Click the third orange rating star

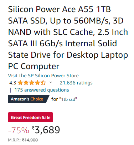point(32,83)
